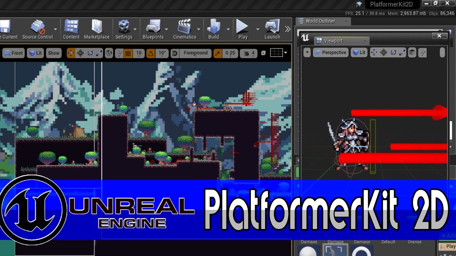
Task: Open the Settings toolbar button
Action: 124,30
